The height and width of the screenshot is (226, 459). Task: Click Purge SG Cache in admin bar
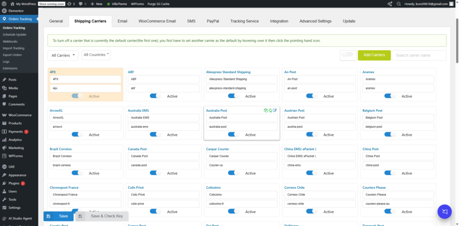[158, 4]
